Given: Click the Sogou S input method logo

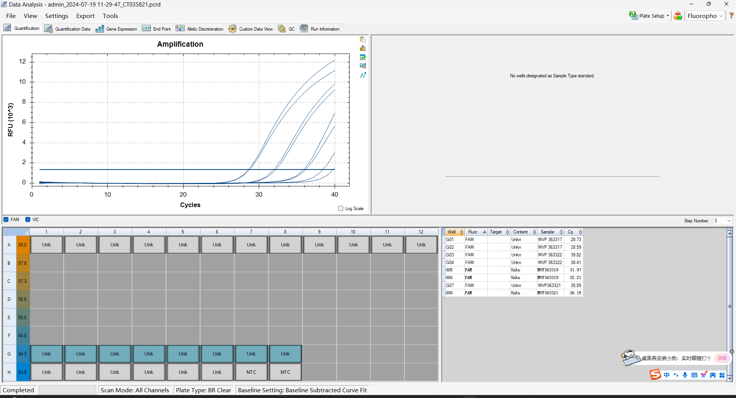Looking at the screenshot, I should click(x=655, y=375).
